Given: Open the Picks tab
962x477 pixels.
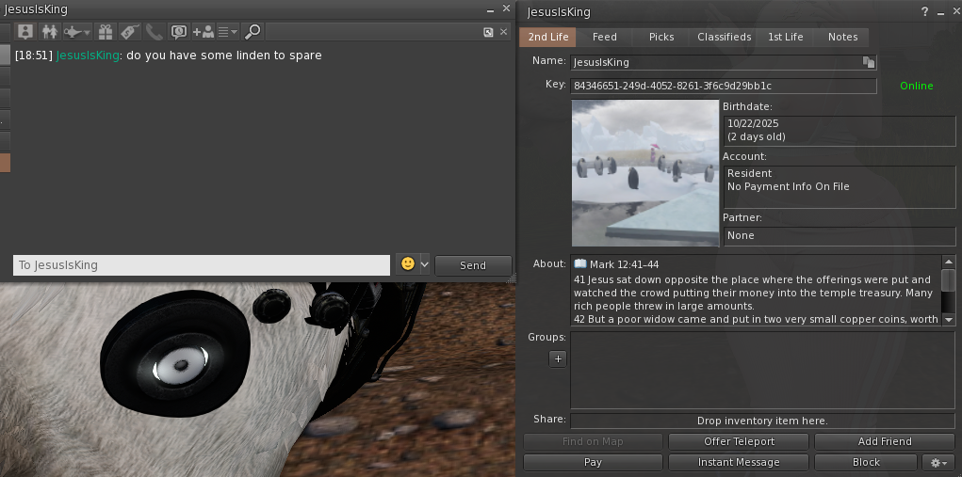Looking at the screenshot, I should (661, 37).
